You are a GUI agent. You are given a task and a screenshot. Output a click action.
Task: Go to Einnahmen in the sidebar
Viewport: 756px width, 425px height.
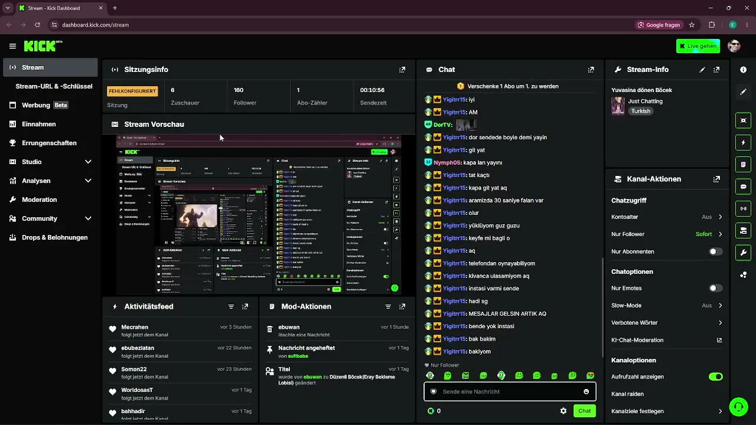[50, 124]
